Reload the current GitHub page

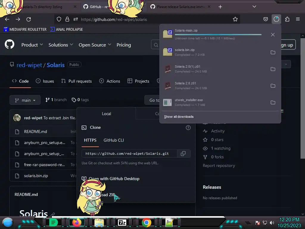click(29, 19)
